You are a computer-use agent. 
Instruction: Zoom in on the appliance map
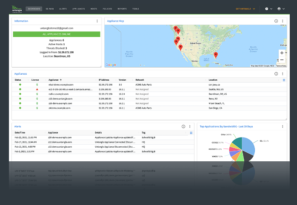pyautogui.click(x=282, y=53)
